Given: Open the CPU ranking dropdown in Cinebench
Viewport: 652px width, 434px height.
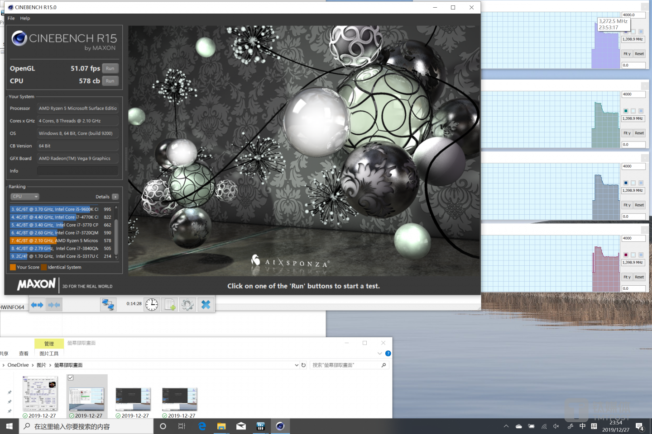Looking at the screenshot, I should coord(24,196).
